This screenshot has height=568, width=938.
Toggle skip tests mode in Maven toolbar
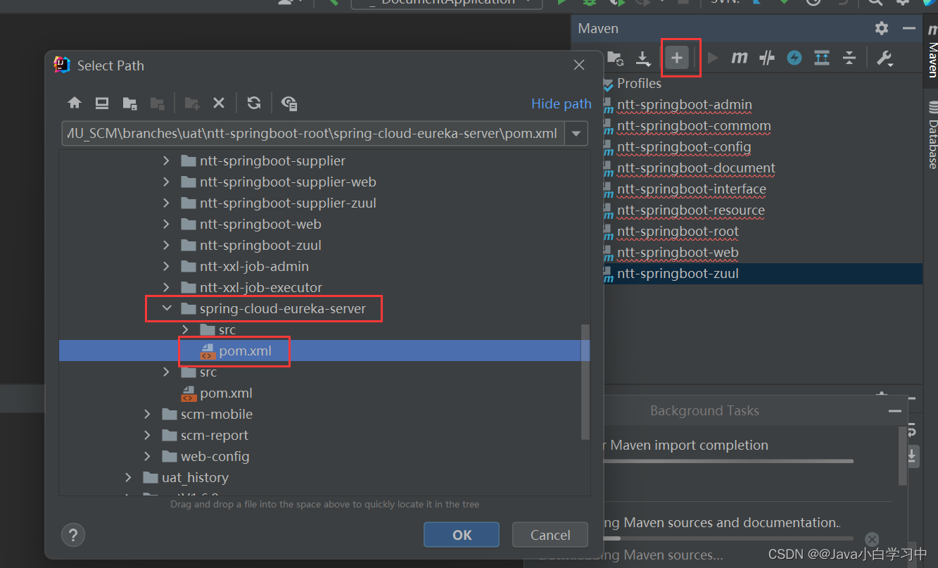tap(767, 58)
